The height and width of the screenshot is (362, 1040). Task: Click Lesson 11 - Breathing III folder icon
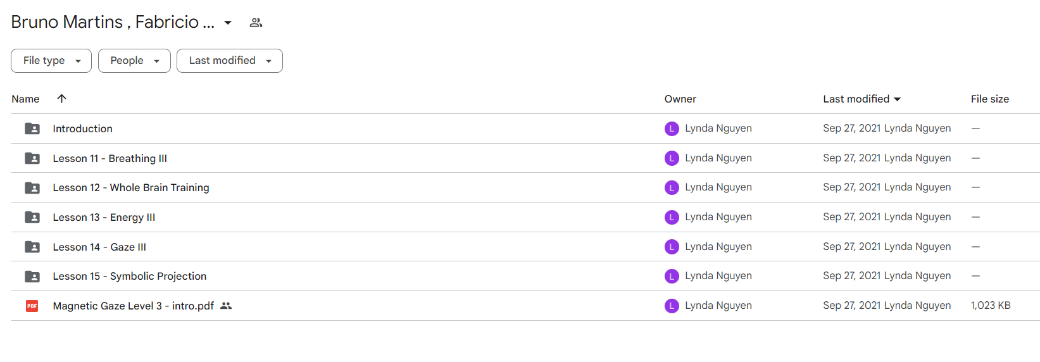pos(32,158)
